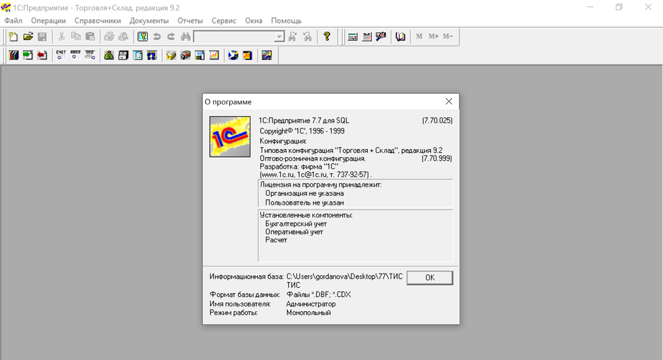Click the version number (7.70.025)
This screenshot has width=663, height=360.
(x=437, y=120)
